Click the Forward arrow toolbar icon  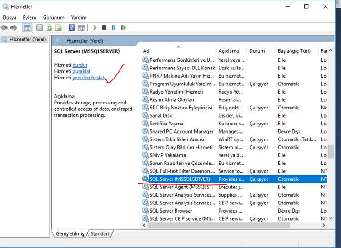[x=14, y=28]
